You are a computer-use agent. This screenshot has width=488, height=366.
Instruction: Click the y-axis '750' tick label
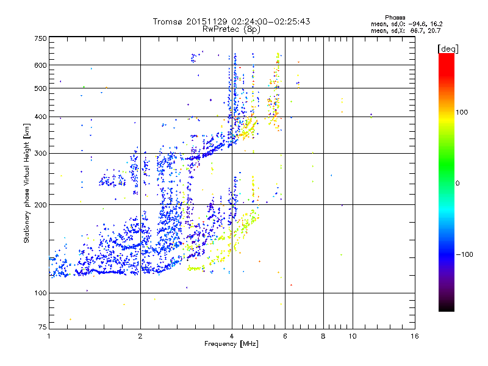click(x=40, y=38)
